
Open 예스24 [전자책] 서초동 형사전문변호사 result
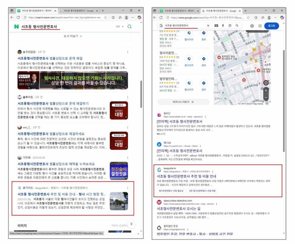coord(179,151)
